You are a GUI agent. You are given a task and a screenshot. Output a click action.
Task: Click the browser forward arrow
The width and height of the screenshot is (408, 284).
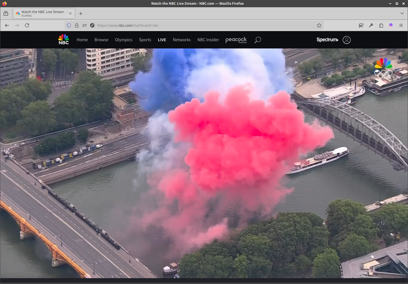[17, 25]
